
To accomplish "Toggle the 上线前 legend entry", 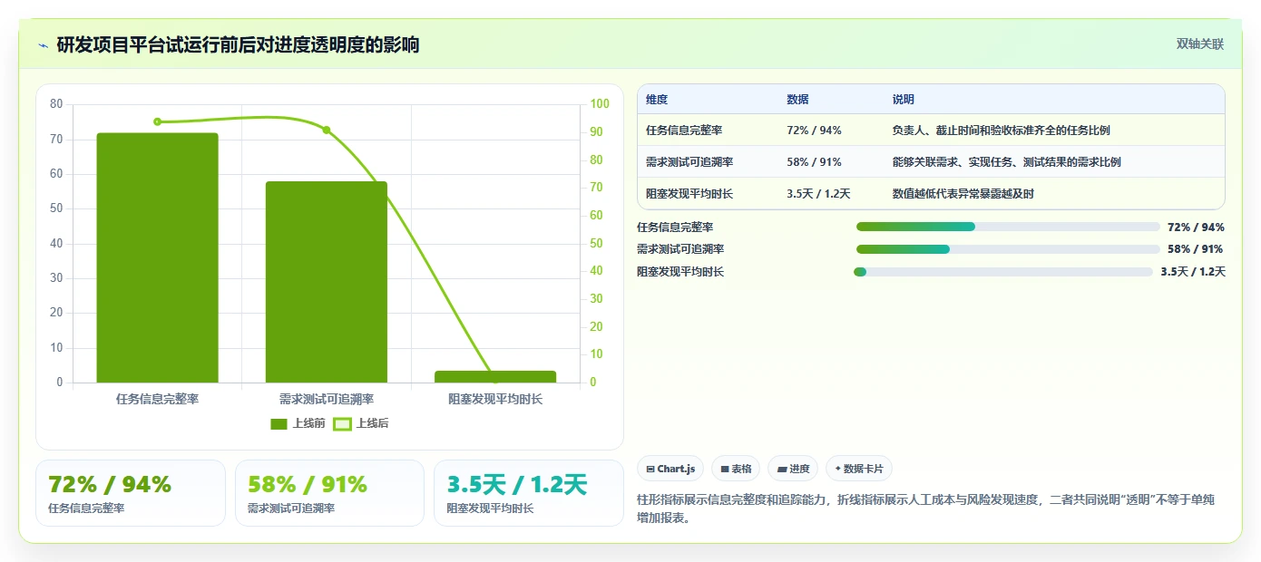I will pos(298,423).
